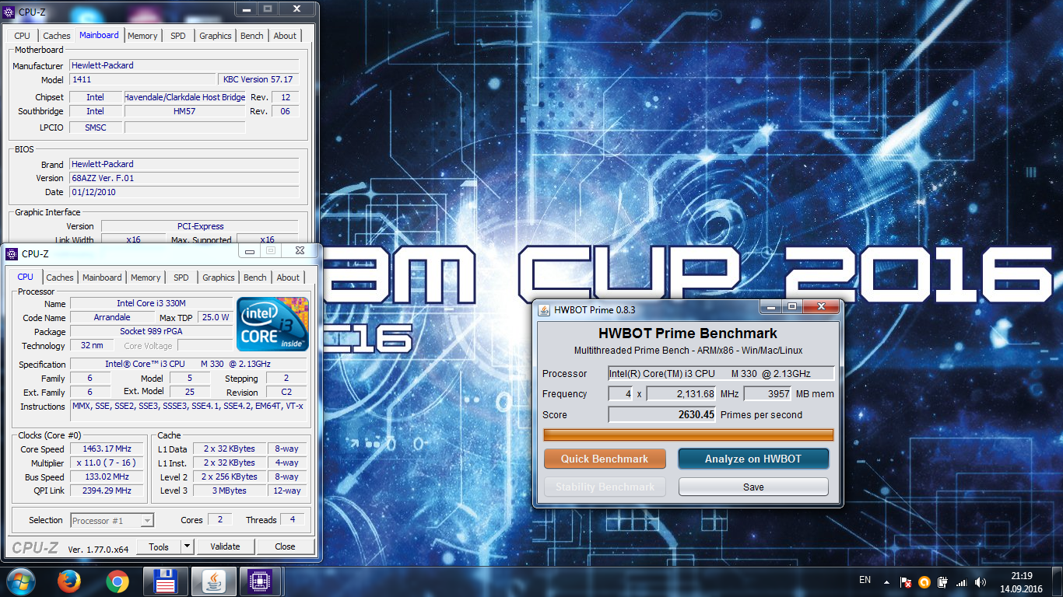The height and width of the screenshot is (597, 1063).
Task: Click the Intel Core i3 inside logo
Action: (272, 323)
